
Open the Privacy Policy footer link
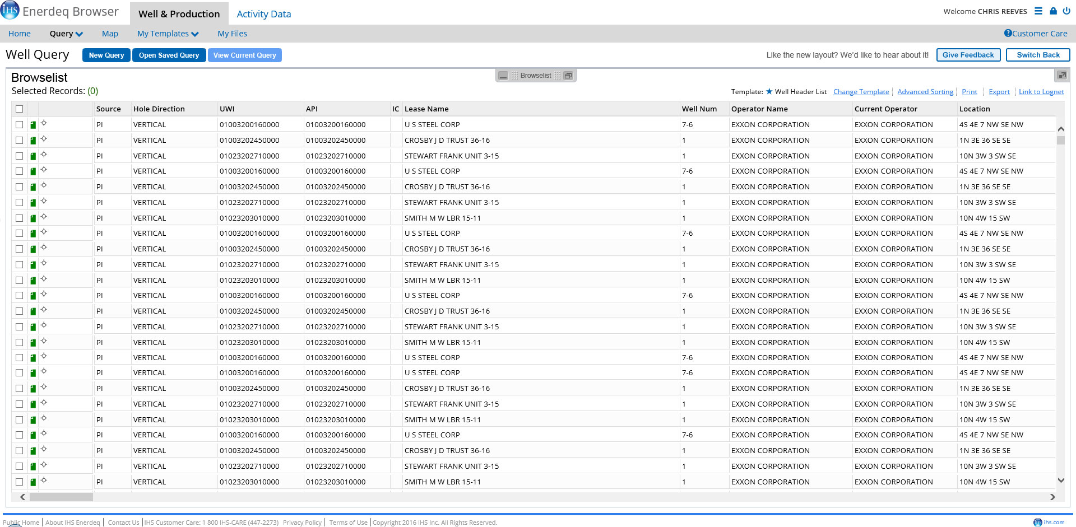tap(302, 523)
